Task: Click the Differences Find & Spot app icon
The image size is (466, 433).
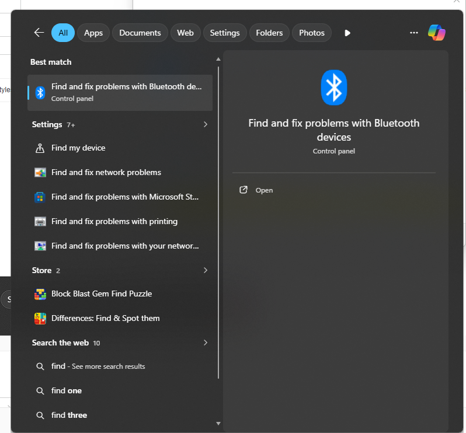Action: (40, 319)
